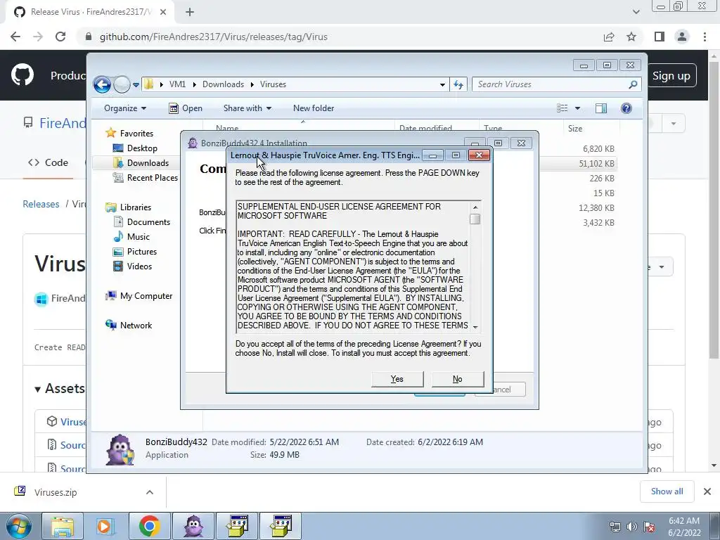
Task: Switch to the GitHub Code tab
Action: [49, 162]
